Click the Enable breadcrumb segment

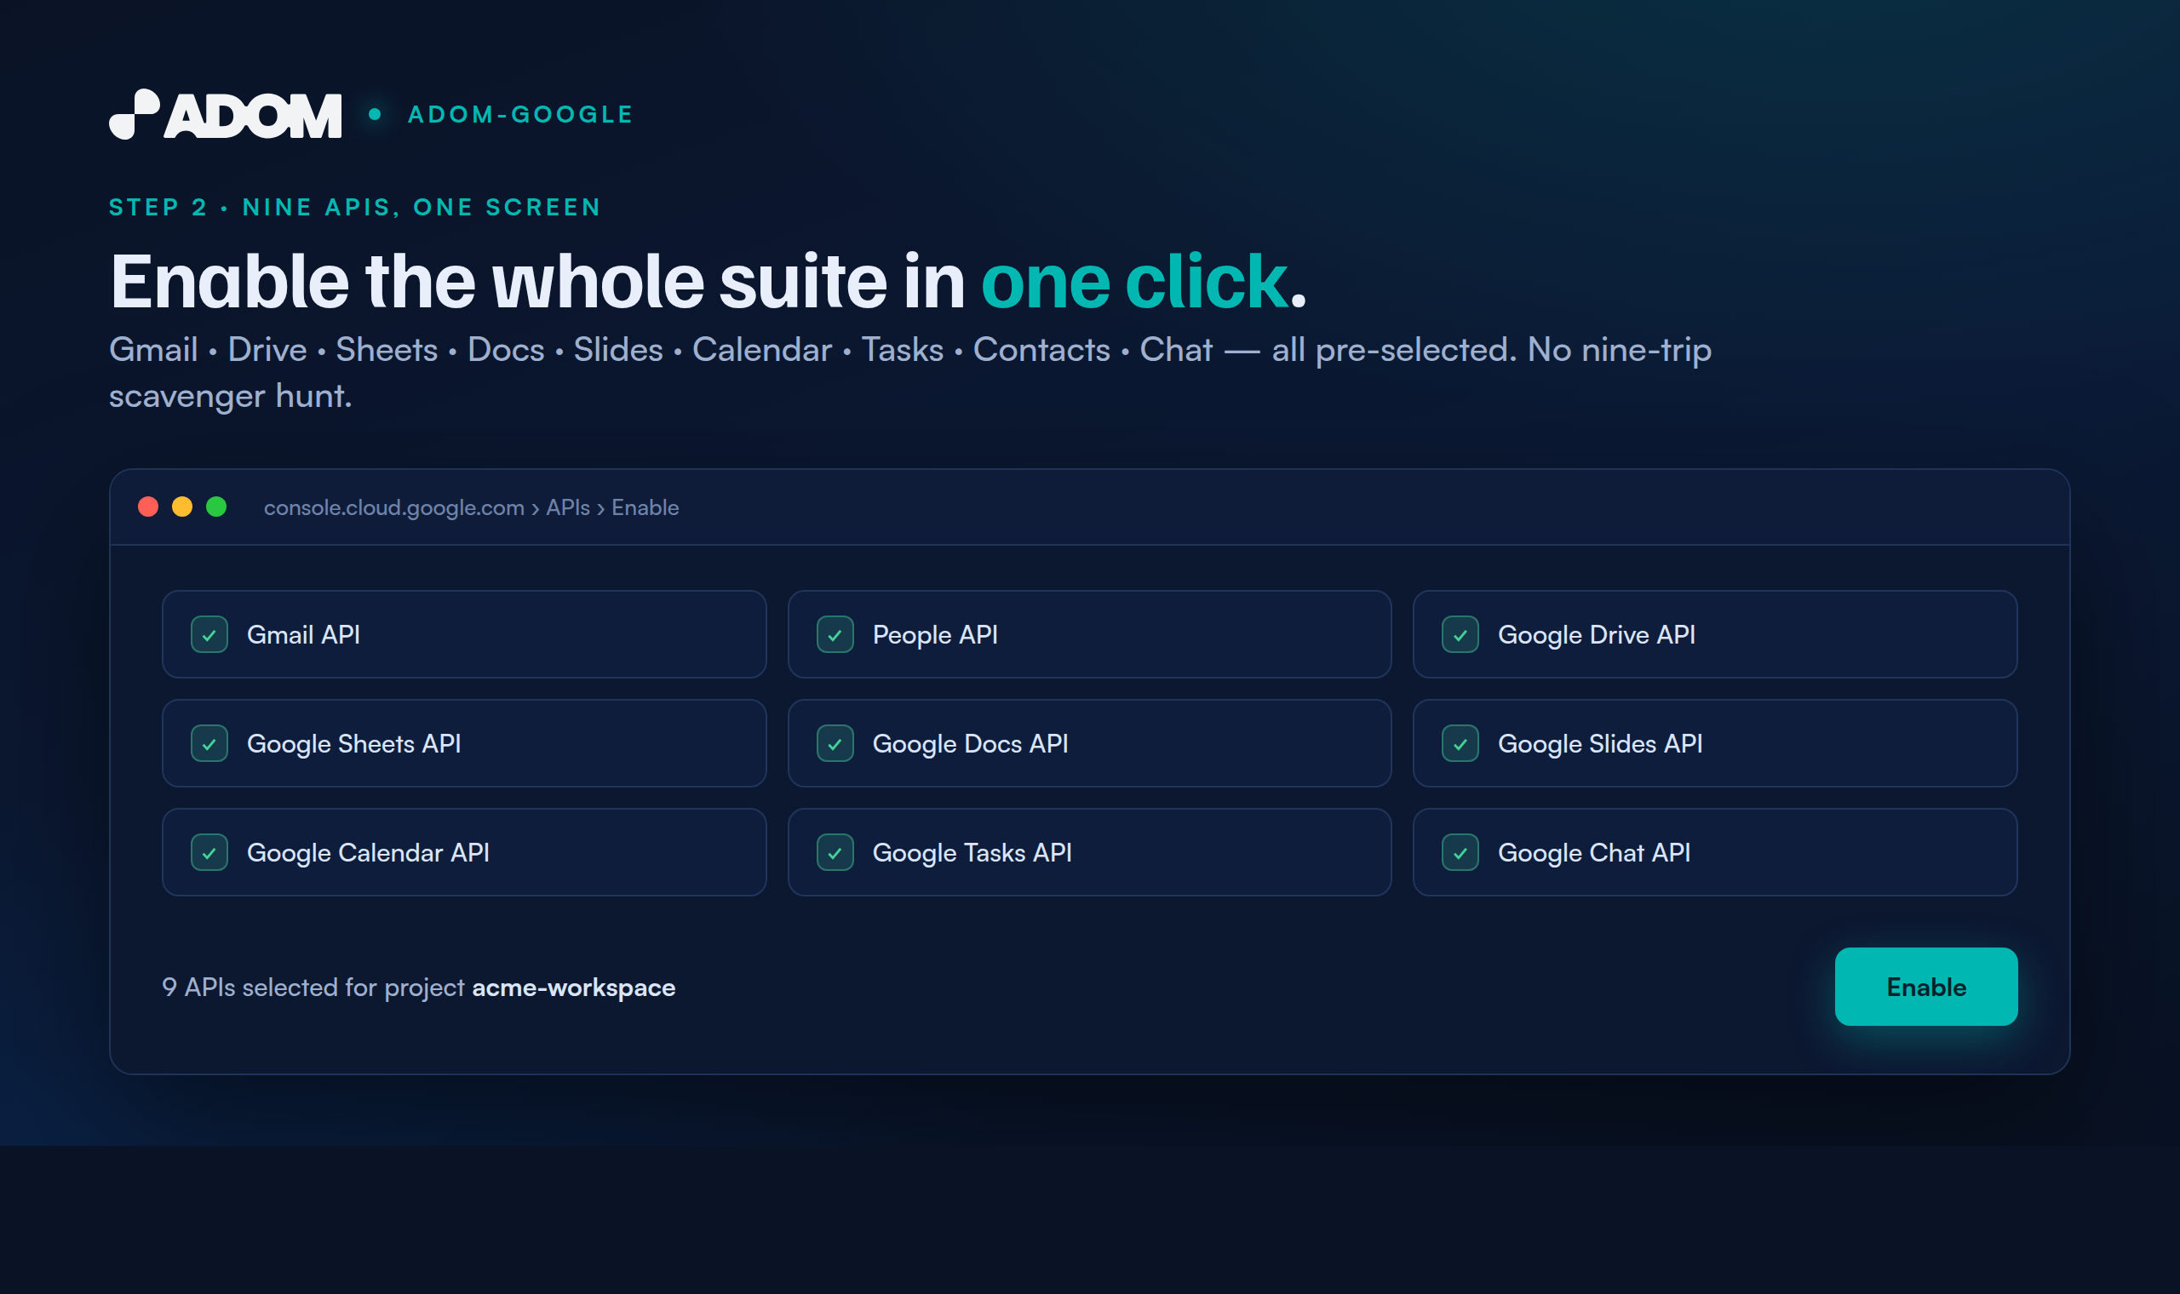[x=645, y=507]
